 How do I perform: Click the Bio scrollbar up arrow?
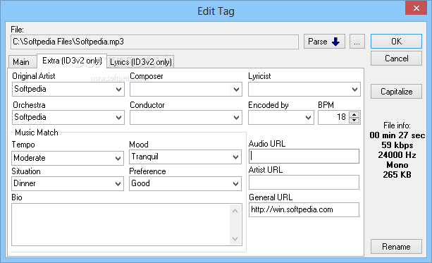point(235,211)
